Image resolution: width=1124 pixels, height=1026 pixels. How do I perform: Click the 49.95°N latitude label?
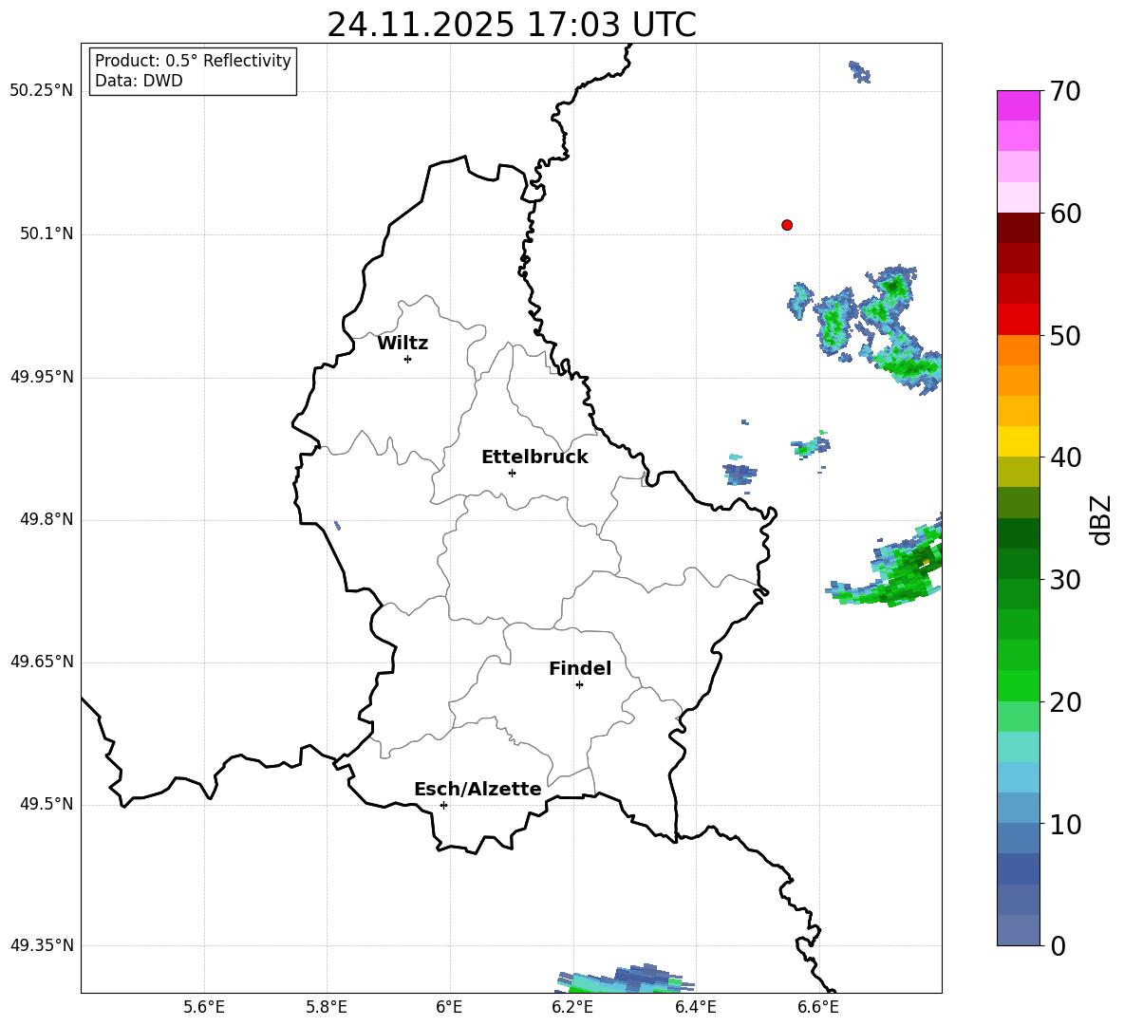tap(42, 377)
